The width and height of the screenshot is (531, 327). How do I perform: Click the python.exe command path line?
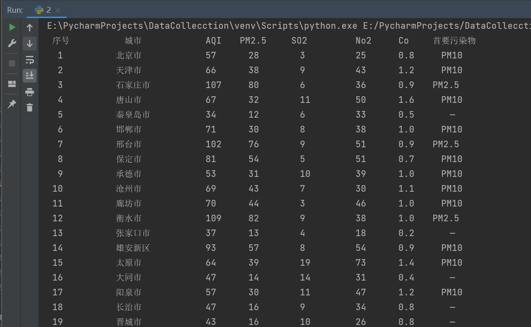pos(289,26)
